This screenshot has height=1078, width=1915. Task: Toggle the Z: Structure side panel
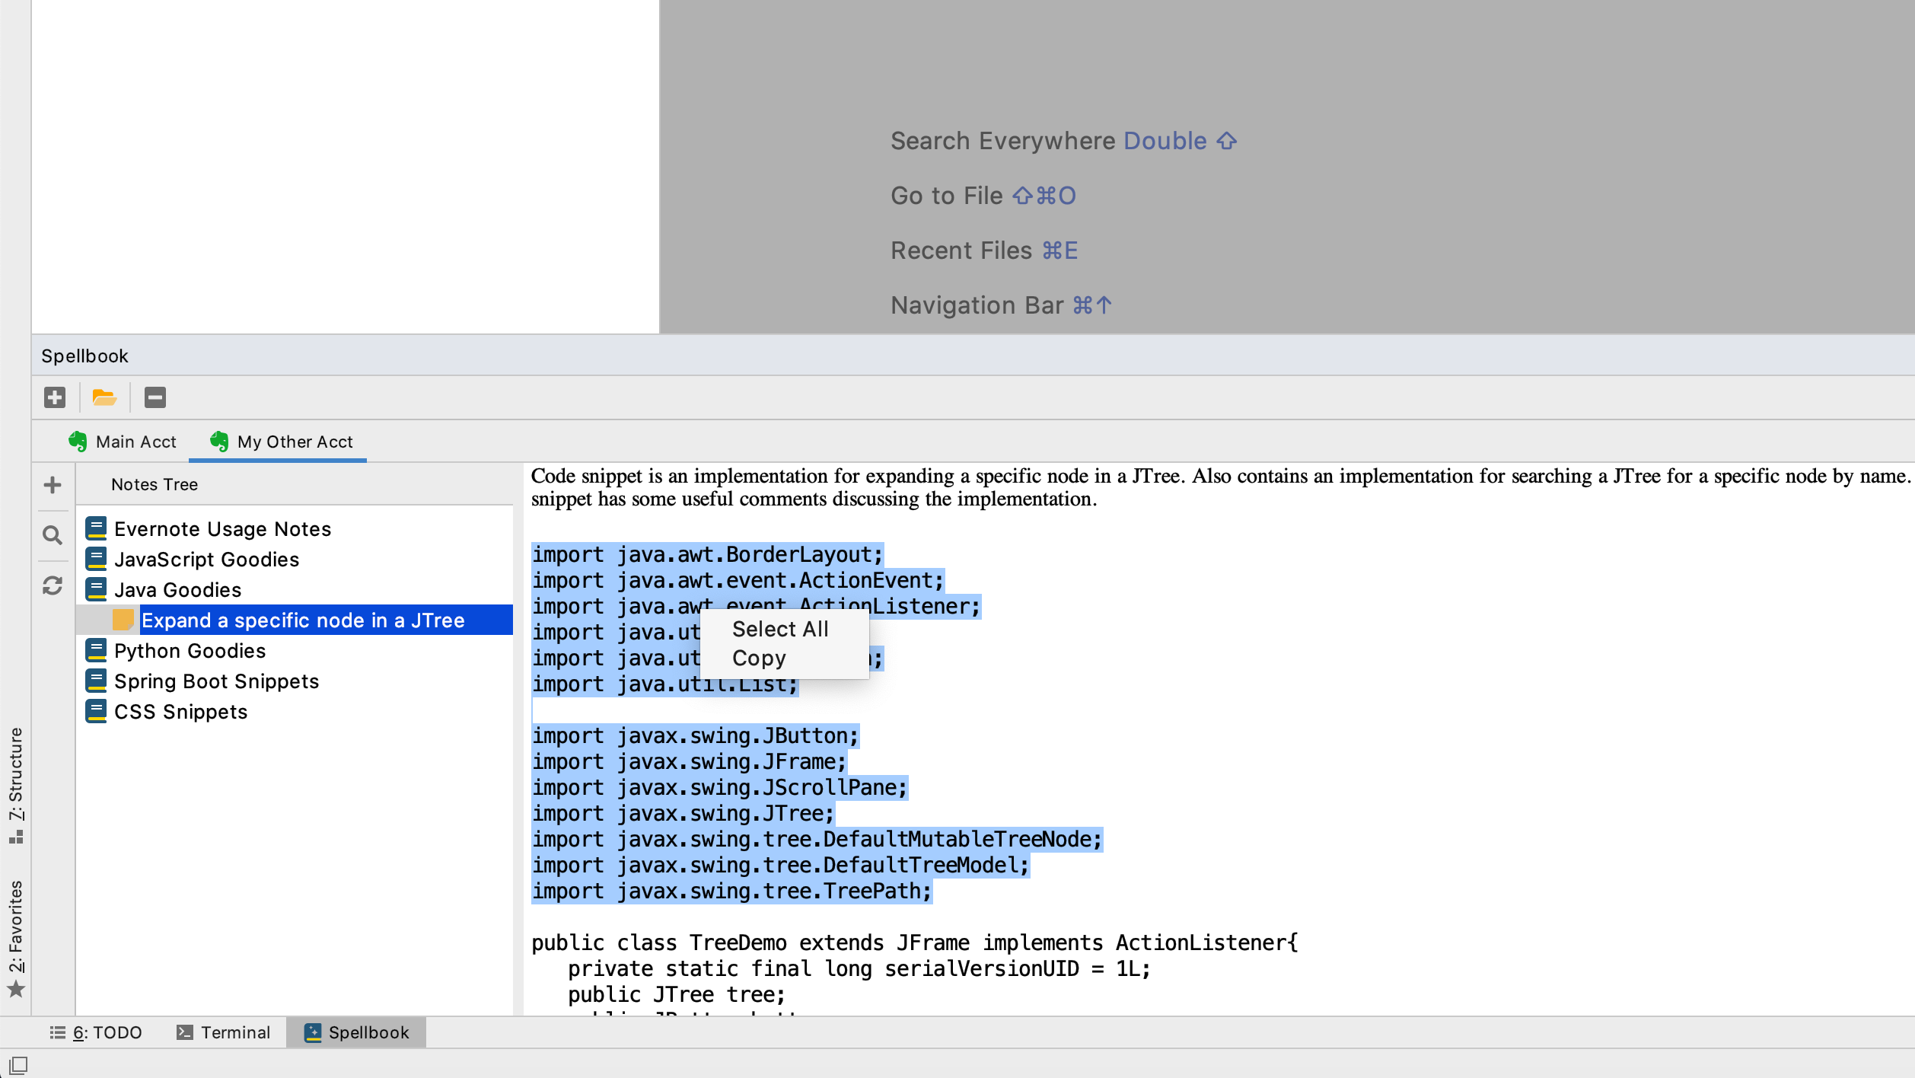(x=16, y=784)
